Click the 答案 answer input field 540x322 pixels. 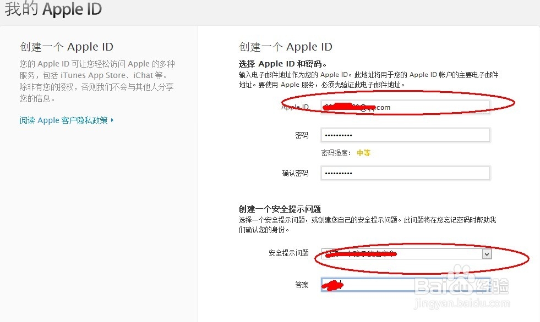point(405,285)
